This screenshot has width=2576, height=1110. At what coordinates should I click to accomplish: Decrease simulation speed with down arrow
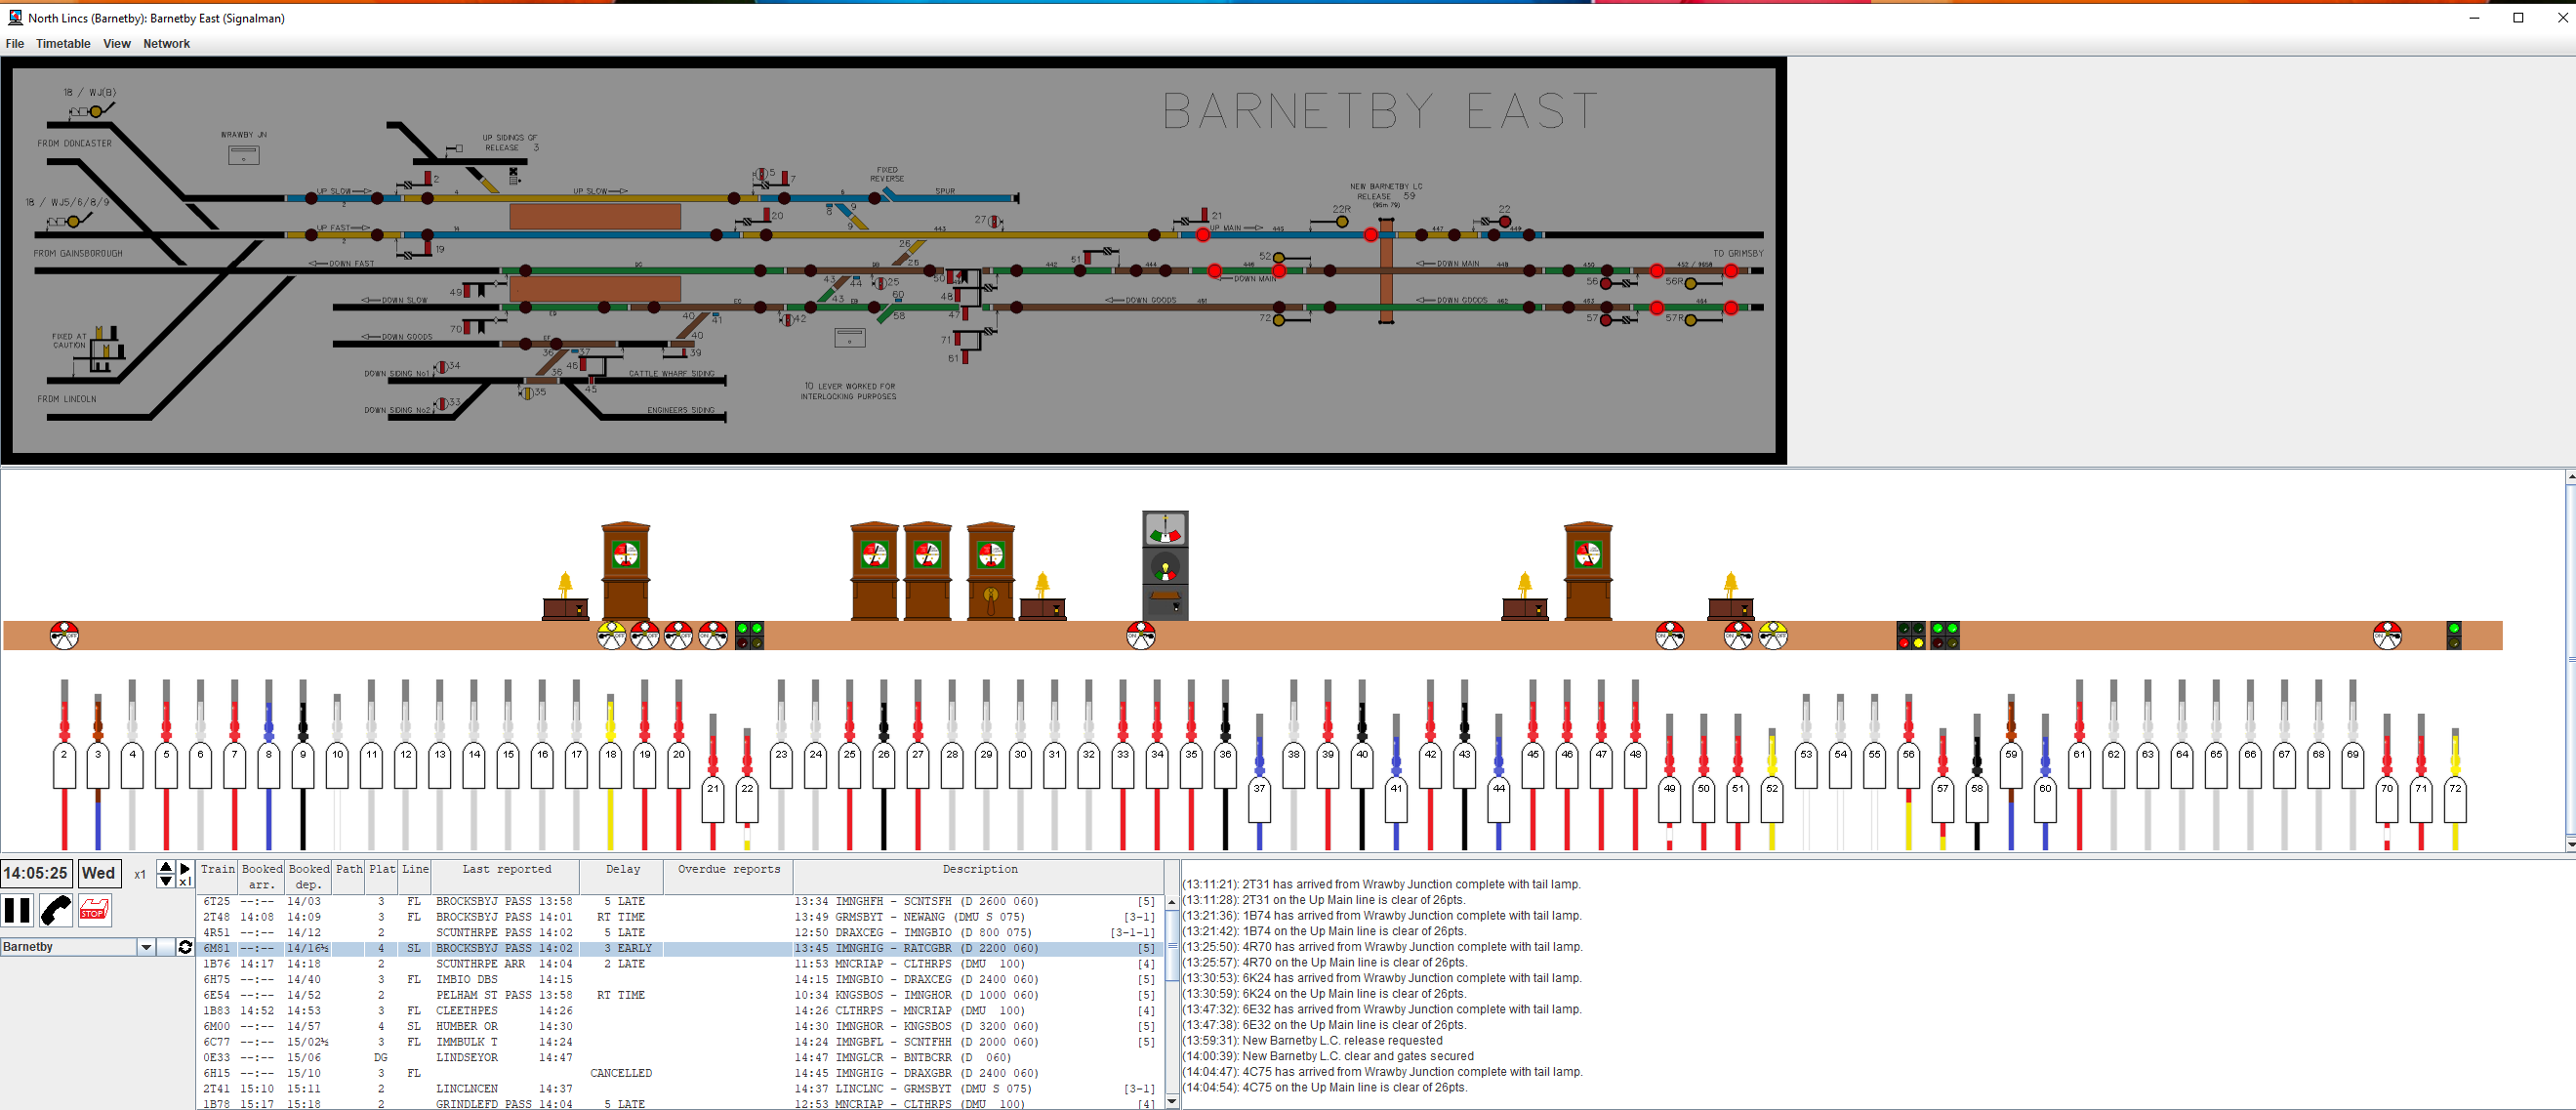click(166, 881)
